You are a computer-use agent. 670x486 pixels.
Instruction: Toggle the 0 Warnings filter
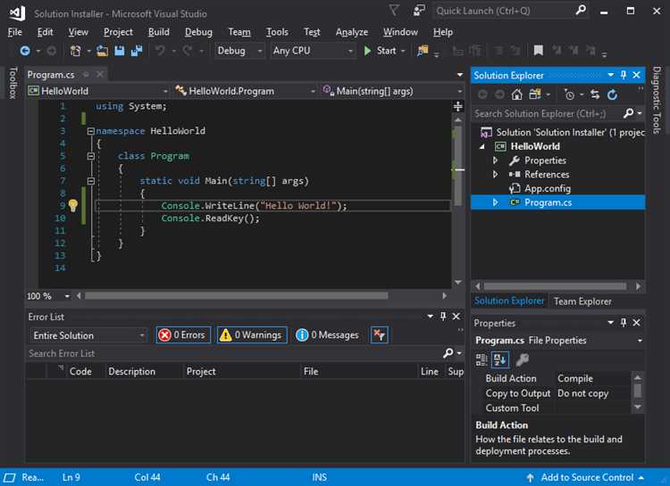pyautogui.click(x=252, y=335)
